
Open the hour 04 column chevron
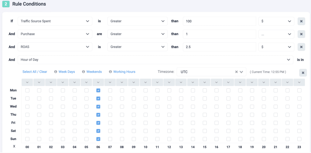[75, 82]
